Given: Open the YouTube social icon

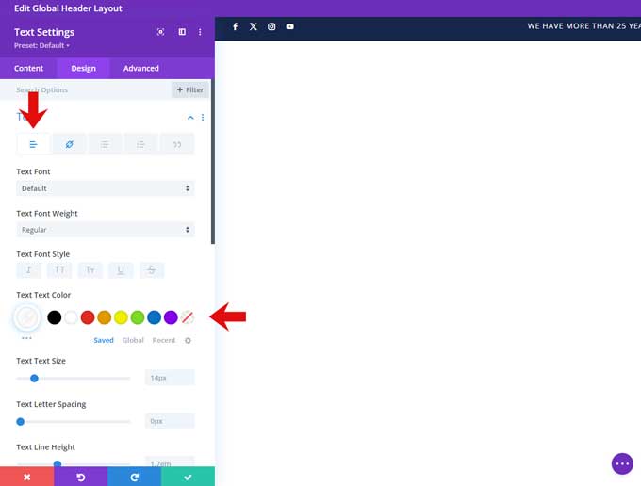Looking at the screenshot, I should [x=289, y=26].
